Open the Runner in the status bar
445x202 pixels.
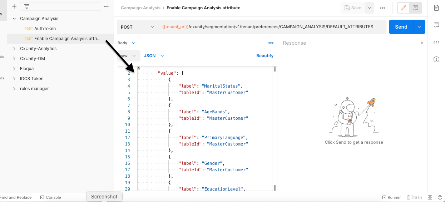click(x=392, y=197)
